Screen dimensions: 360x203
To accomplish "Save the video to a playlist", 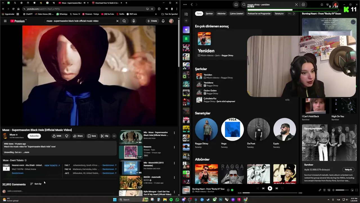I will point(92,136).
